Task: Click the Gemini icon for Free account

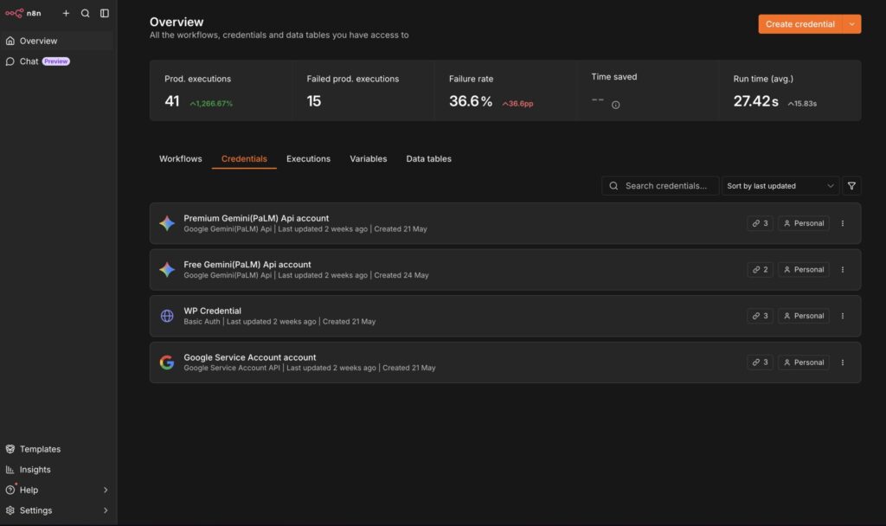Action: (x=167, y=270)
